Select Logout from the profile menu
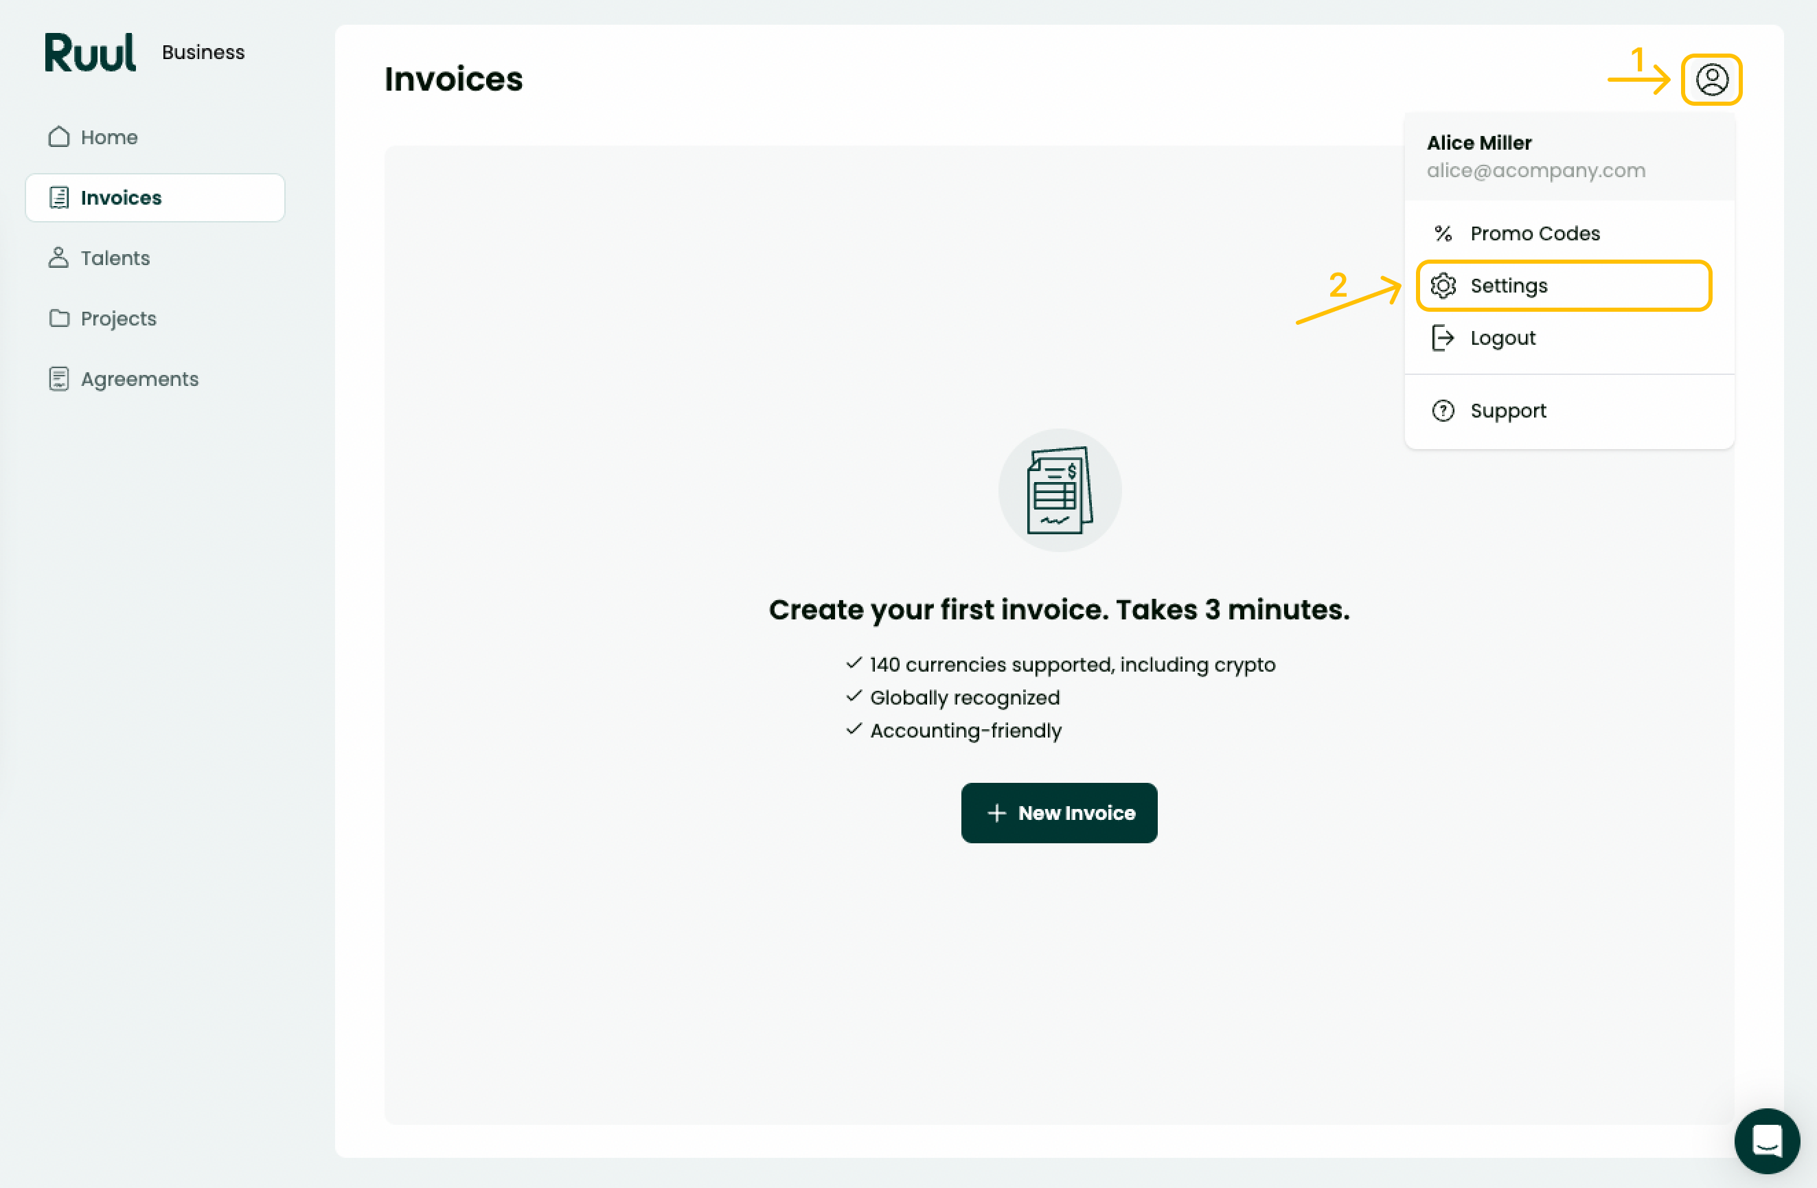Image resolution: width=1817 pixels, height=1188 pixels. pyautogui.click(x=1570, y=337)
